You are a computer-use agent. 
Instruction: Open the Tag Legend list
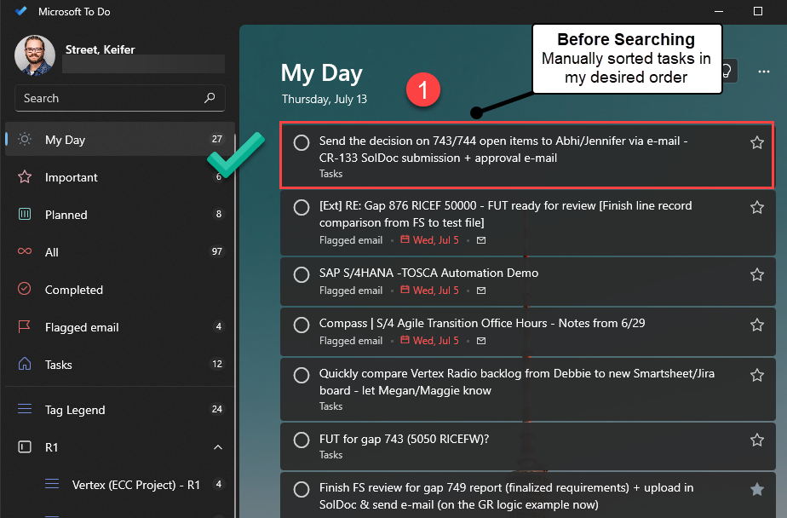[120, 410]
